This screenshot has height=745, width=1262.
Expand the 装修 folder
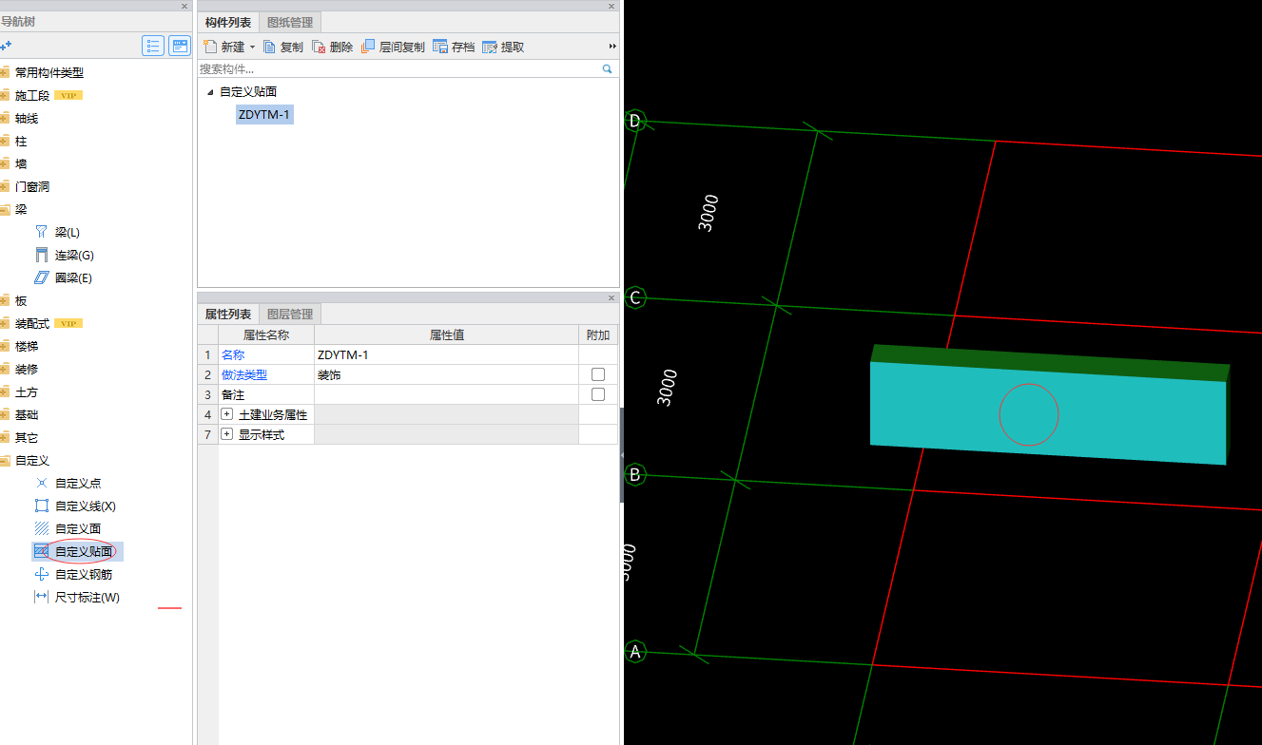4,369
